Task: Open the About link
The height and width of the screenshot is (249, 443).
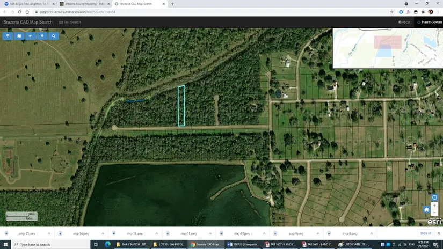Action: [x=404, y=22]
